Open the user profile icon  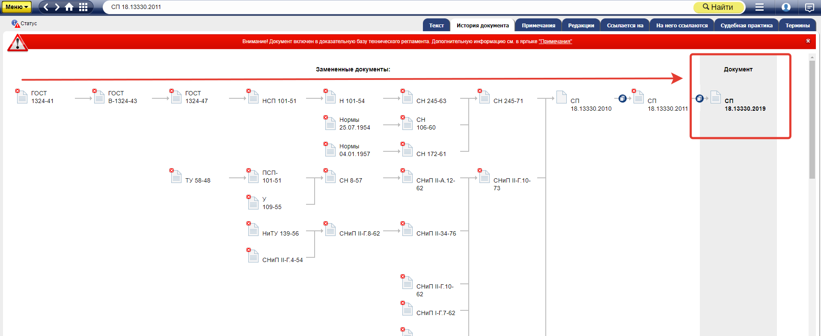786,7
